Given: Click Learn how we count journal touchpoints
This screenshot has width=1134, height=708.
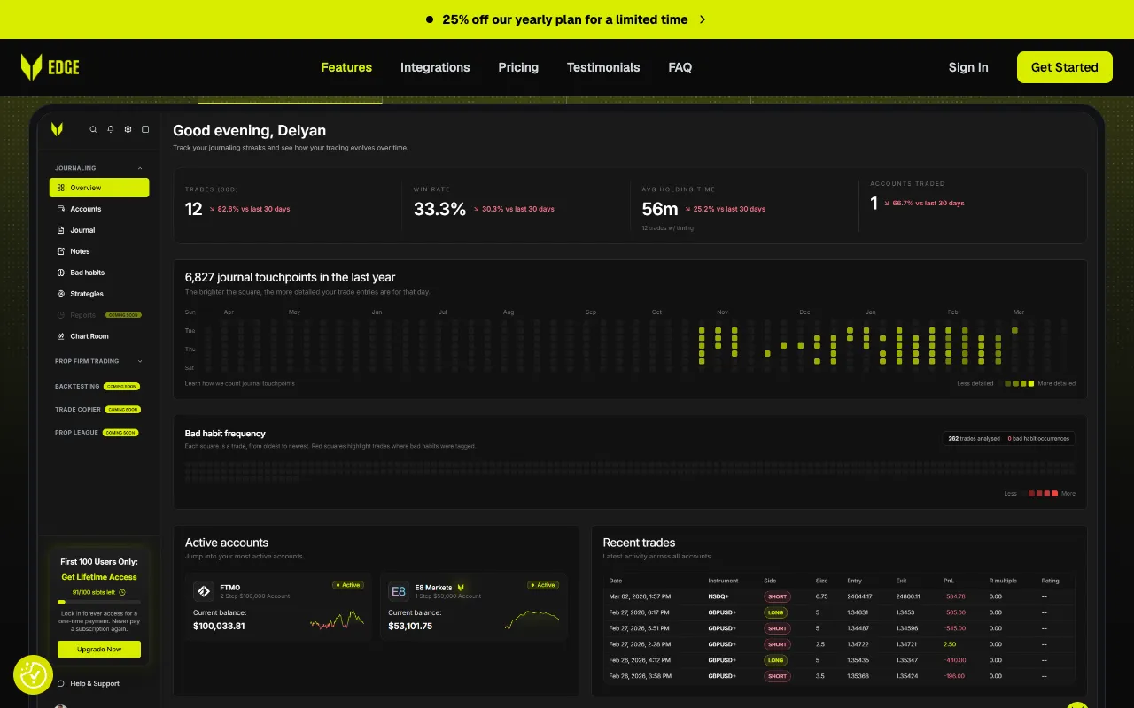Looking at the screenshot, I should pos(240,383).
